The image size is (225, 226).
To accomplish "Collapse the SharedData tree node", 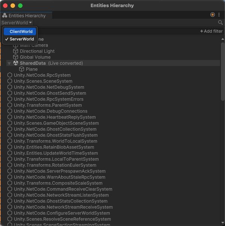I will pos(9,63).
